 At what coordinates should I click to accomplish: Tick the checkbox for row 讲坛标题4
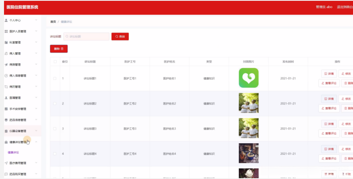click(x=55, y=154)
